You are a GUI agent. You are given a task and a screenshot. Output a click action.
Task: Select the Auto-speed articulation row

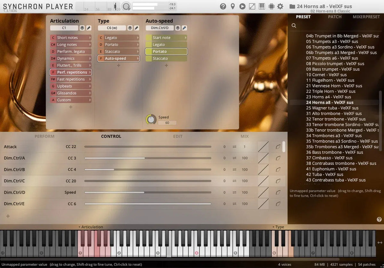(x=118, y=58)
